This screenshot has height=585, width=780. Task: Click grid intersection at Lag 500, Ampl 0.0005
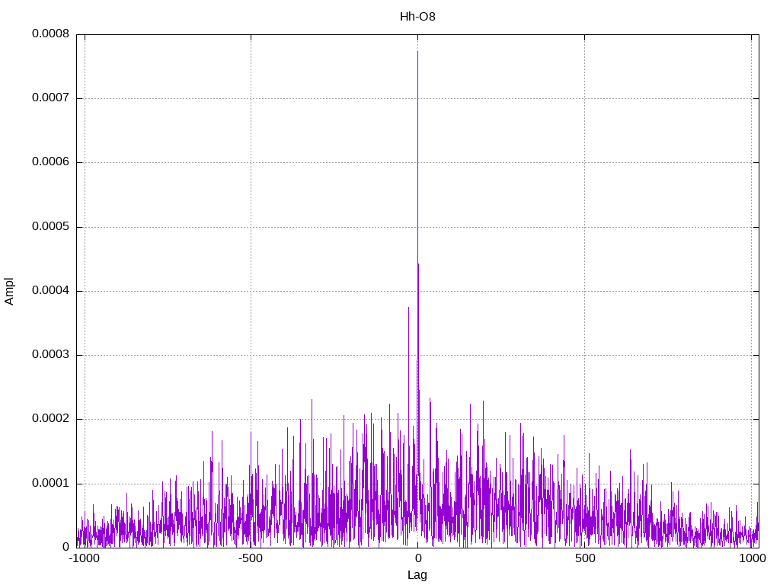coord(584,227)
